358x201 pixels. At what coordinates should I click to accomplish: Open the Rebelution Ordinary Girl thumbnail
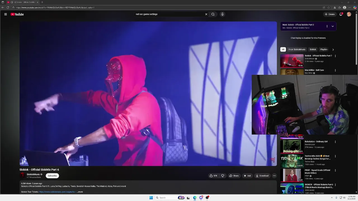pyautogui.click(x=292, y=147)
